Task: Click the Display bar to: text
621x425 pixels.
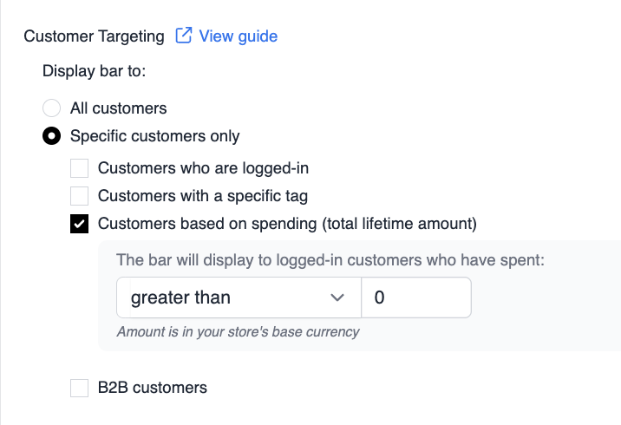Action: click(95, 71)
